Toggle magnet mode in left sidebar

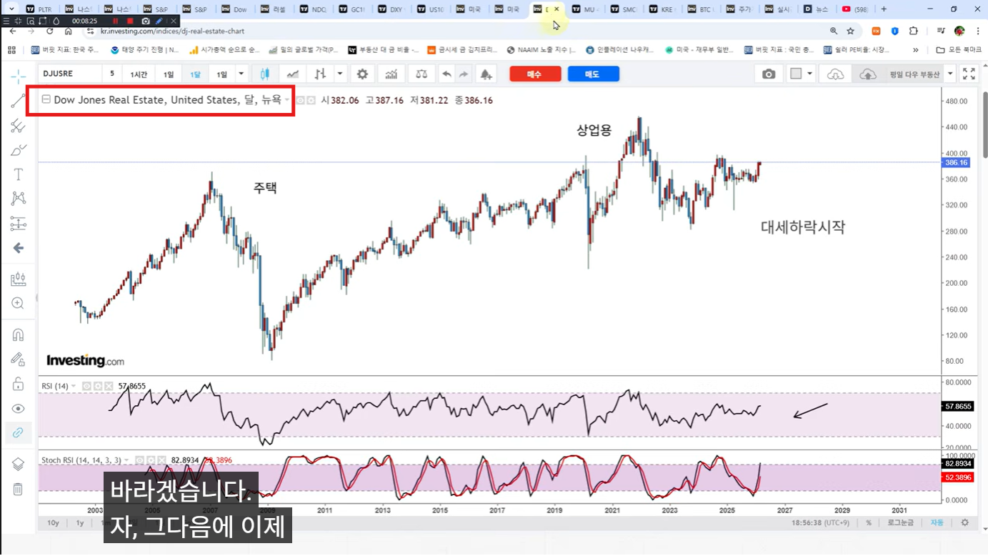tap(18, 334)
